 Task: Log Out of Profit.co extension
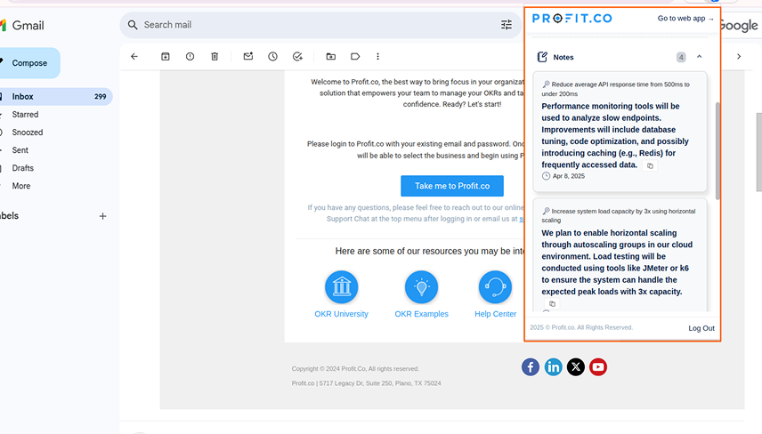tap(701, 328)
